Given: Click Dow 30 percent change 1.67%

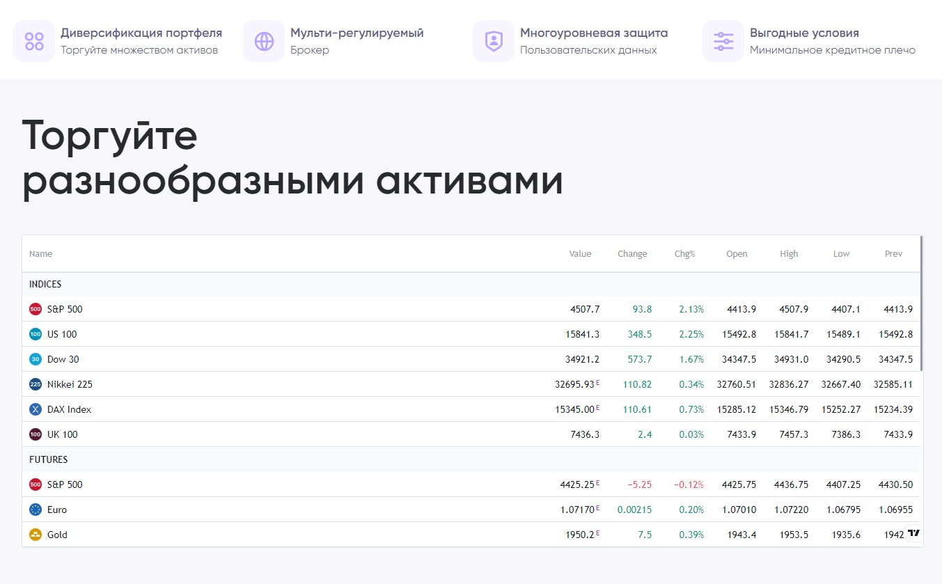Looking at the screenshot, I should click(x=691, y=359).
